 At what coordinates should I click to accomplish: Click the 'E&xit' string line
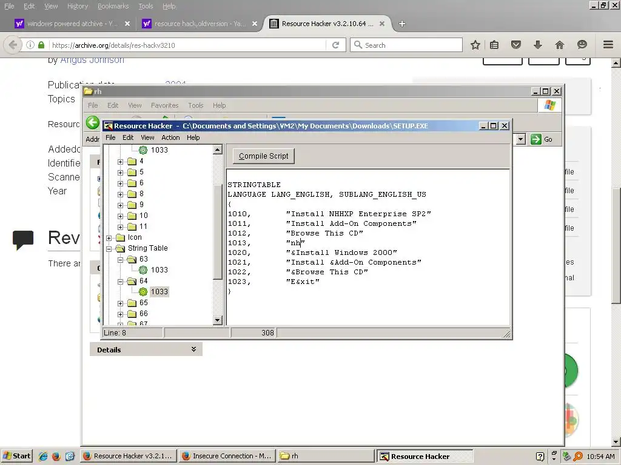(x=274, y=282)
